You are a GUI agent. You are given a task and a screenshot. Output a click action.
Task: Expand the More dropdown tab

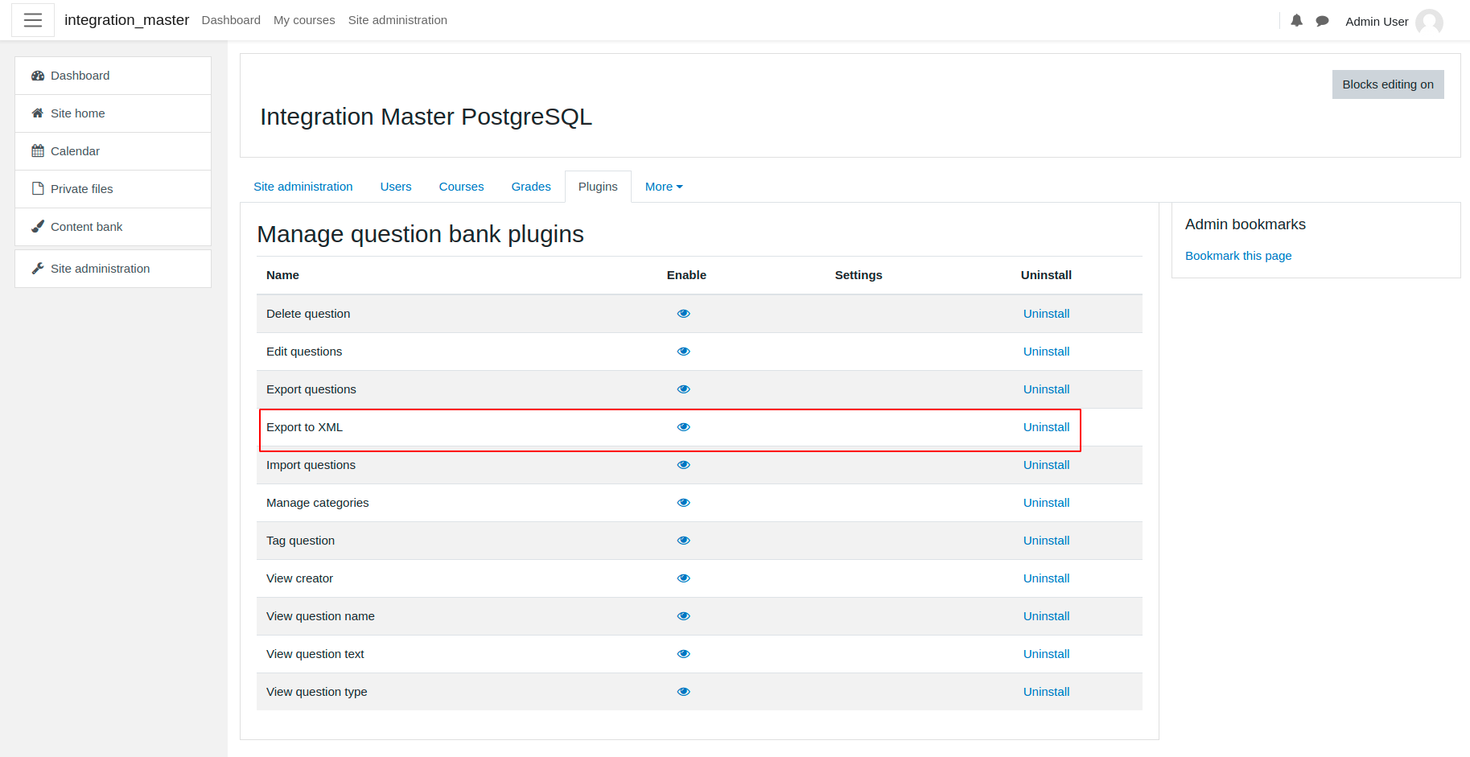(x=664, y=187)
